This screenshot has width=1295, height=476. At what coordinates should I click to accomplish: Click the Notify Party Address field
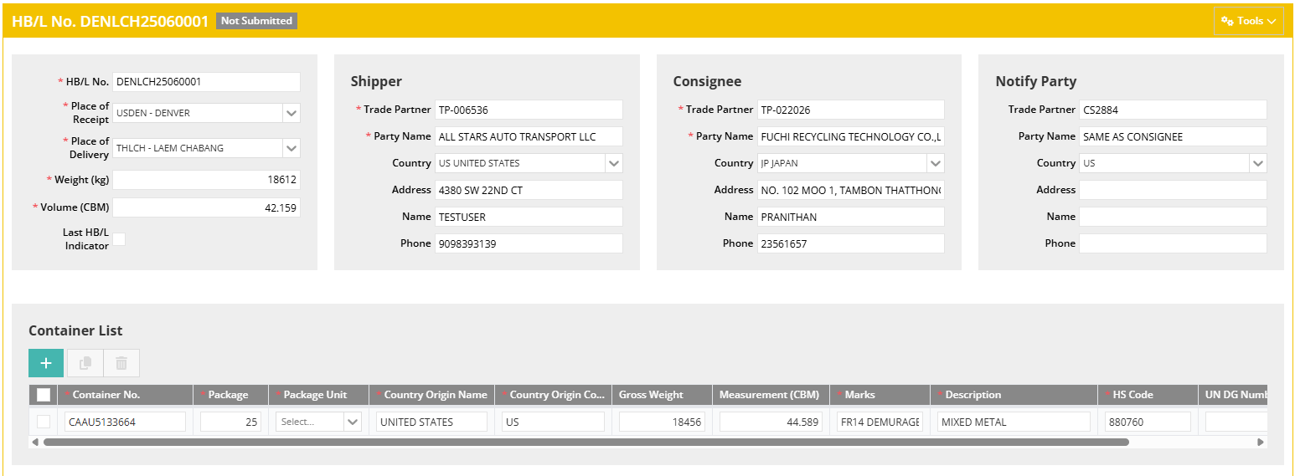[1172, 190]
